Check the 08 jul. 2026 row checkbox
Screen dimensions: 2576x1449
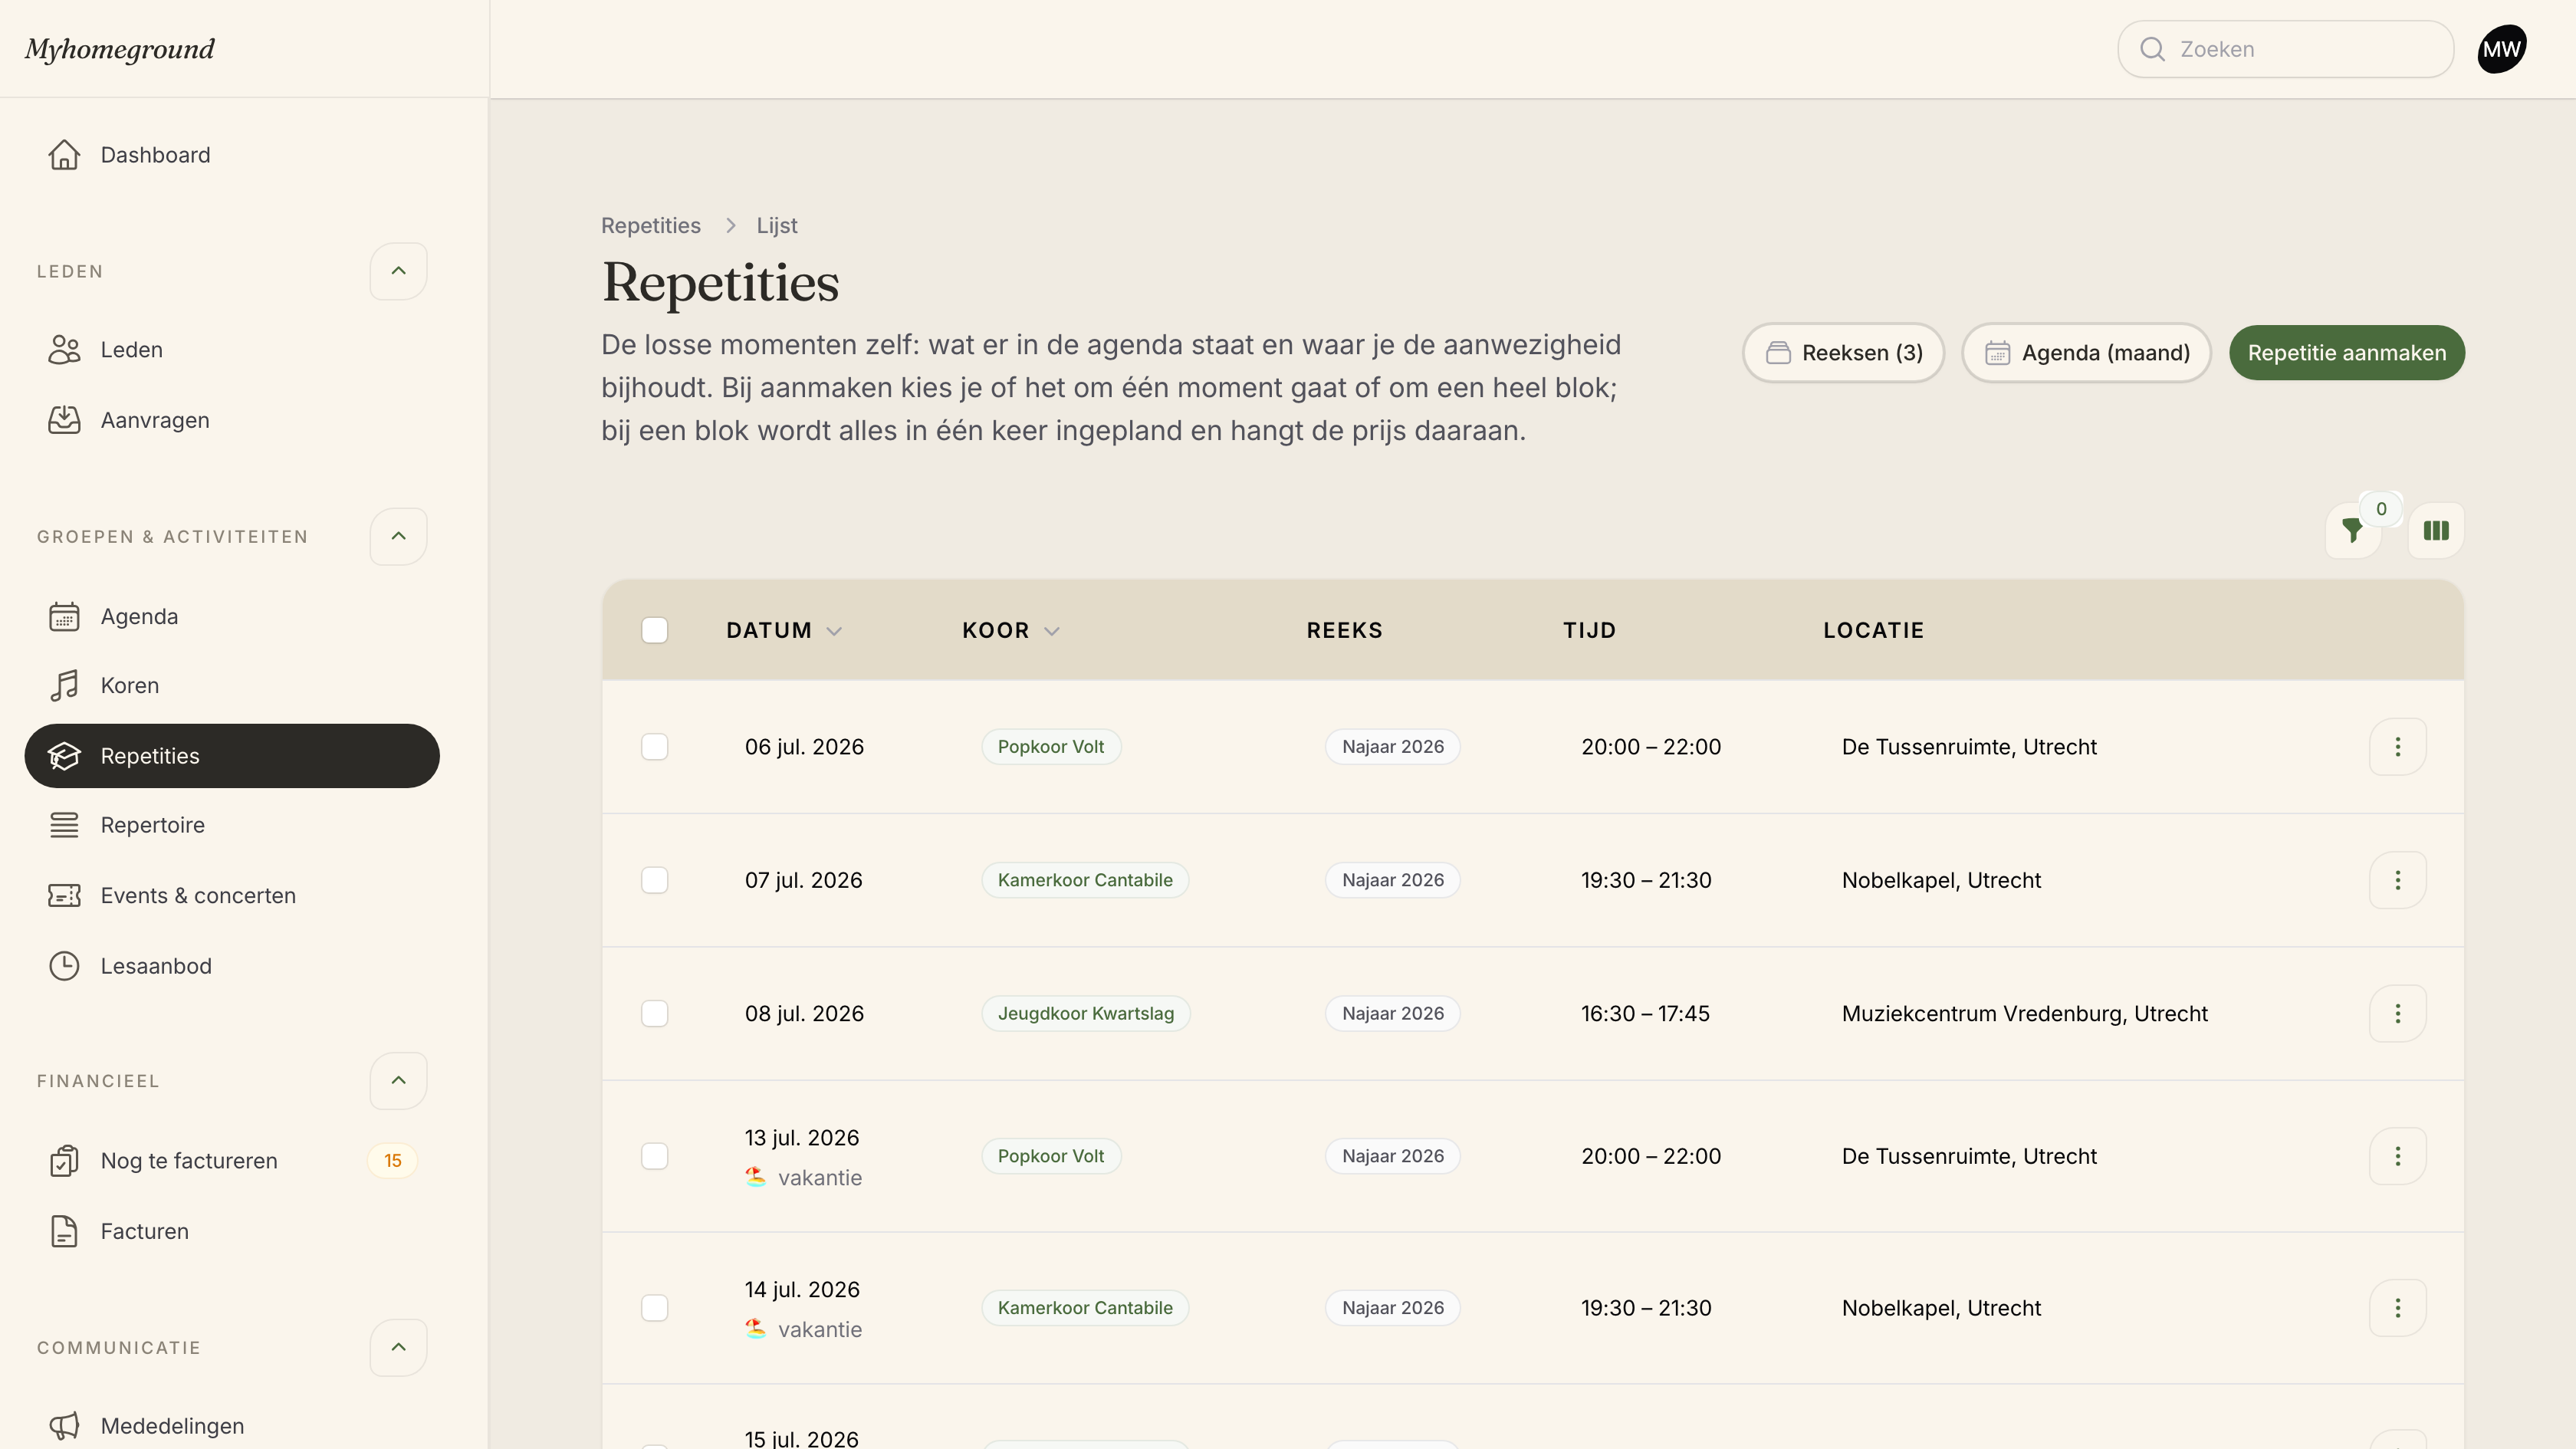coord(654,1013)
